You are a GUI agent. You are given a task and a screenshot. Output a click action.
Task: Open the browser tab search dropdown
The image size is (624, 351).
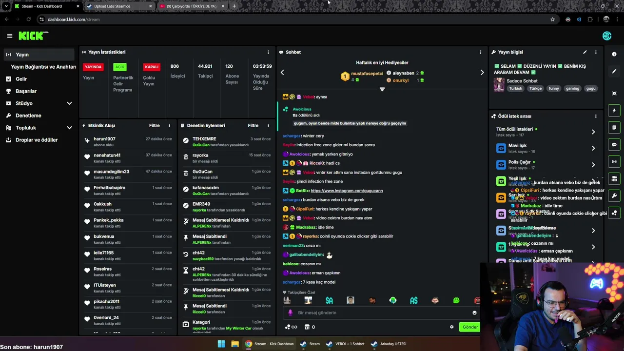click(6, 6)
